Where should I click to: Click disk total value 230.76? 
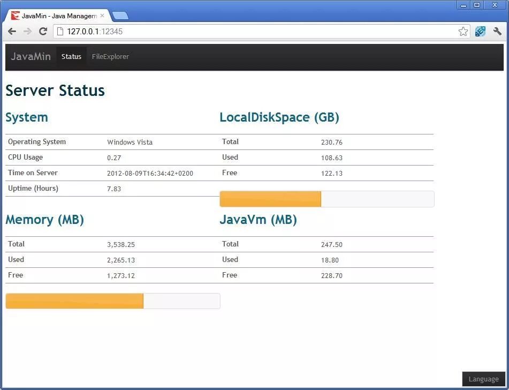pyautogui.click(x=332, y=142)
